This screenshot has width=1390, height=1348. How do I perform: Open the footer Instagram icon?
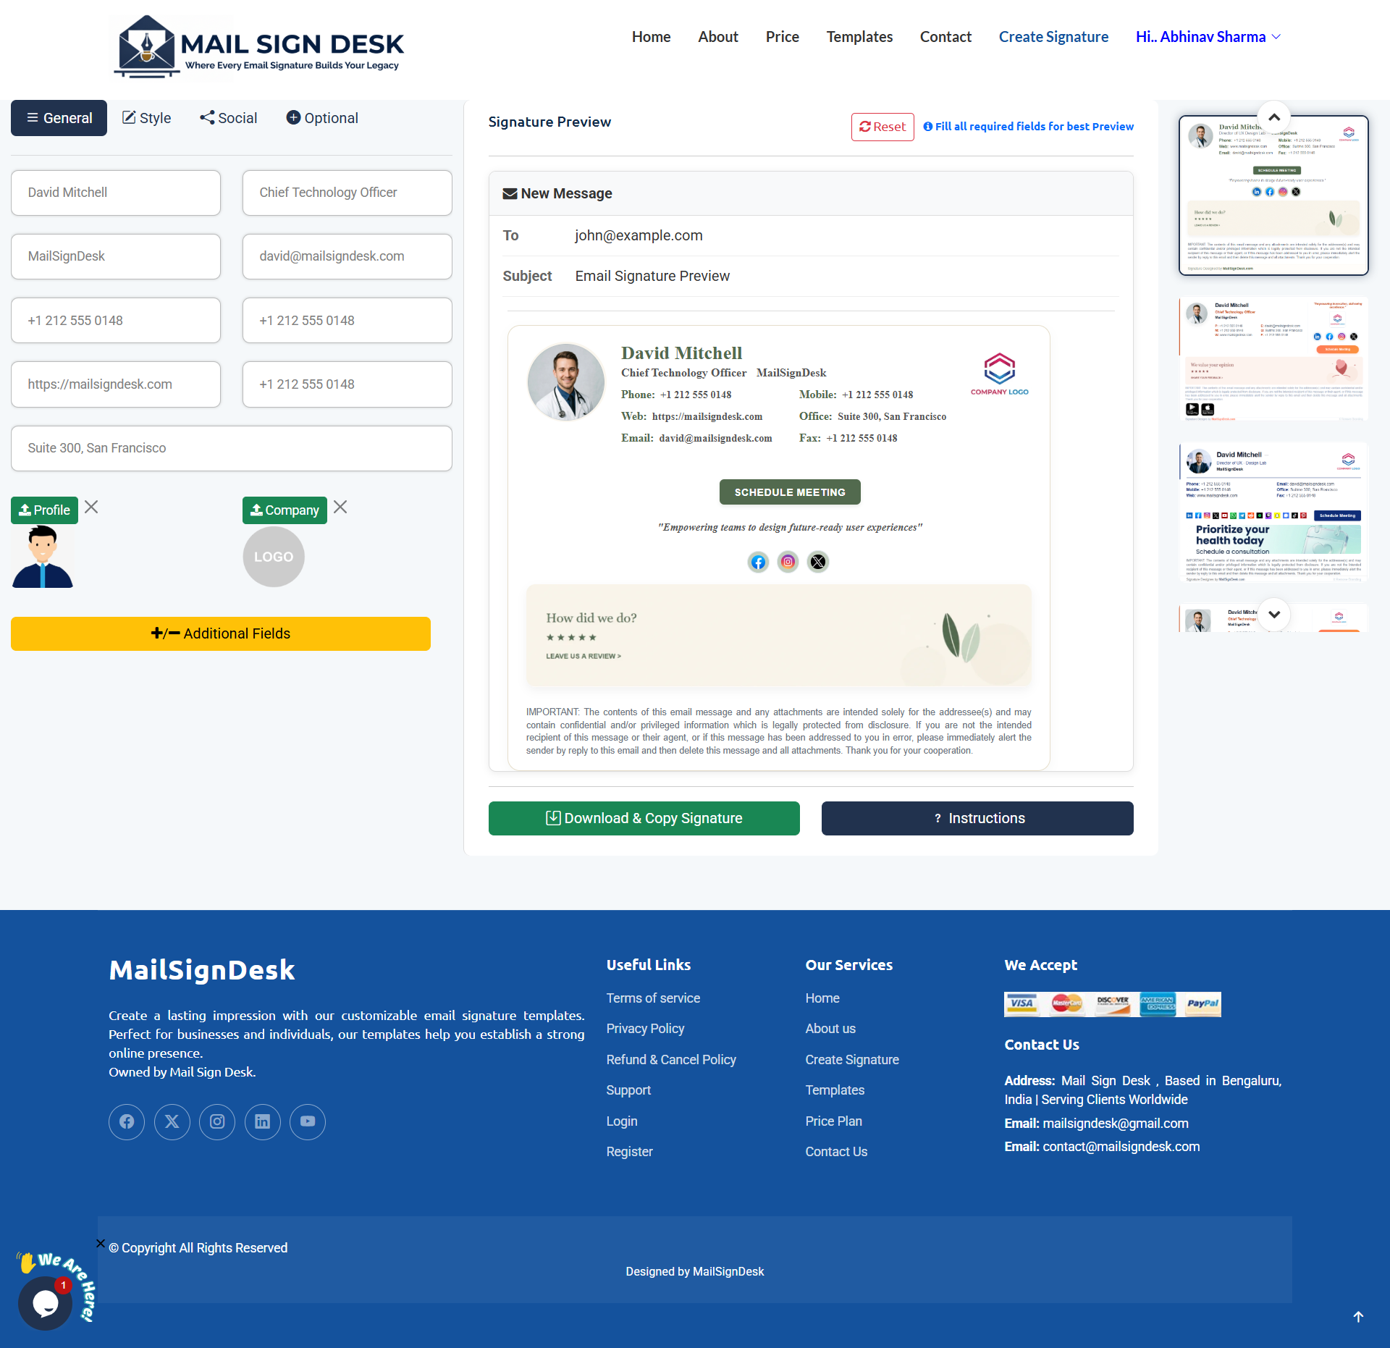(x=217, y=1122)
